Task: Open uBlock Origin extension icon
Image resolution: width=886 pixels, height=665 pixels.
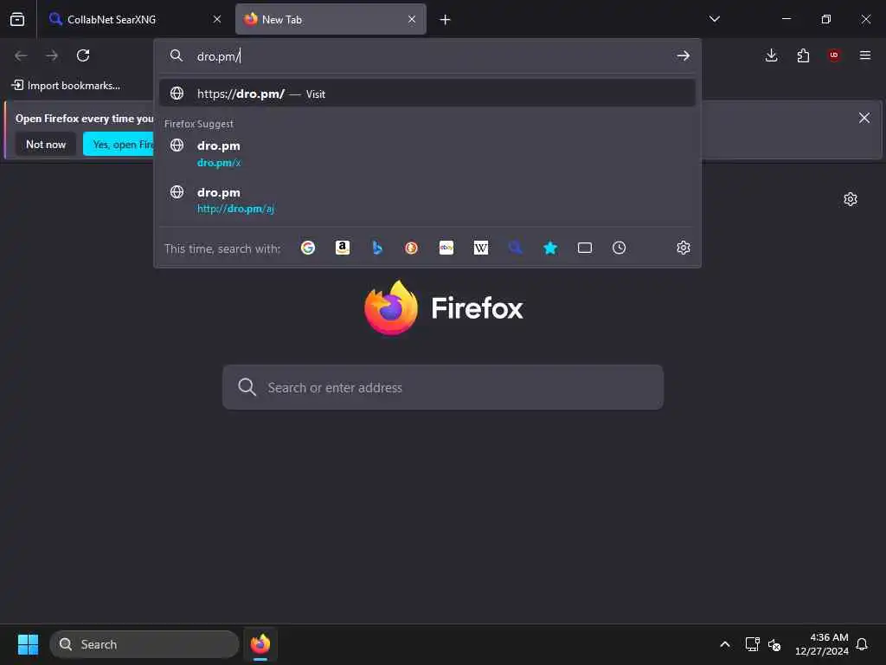Action: point(834,55)
